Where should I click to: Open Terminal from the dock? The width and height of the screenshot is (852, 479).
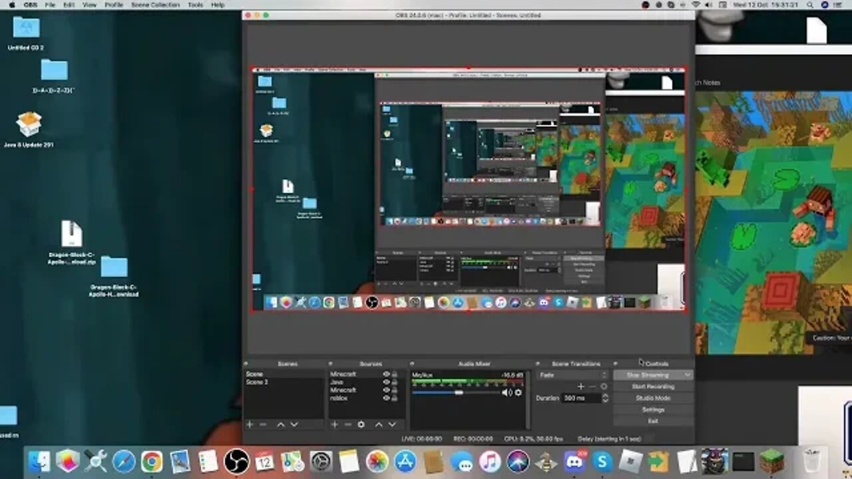[x=743, y=461]
